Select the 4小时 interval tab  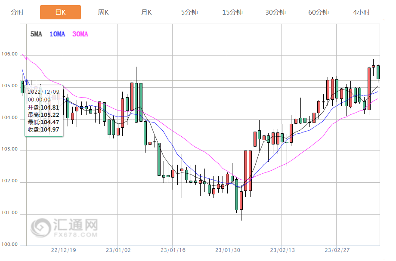(362, 12)
